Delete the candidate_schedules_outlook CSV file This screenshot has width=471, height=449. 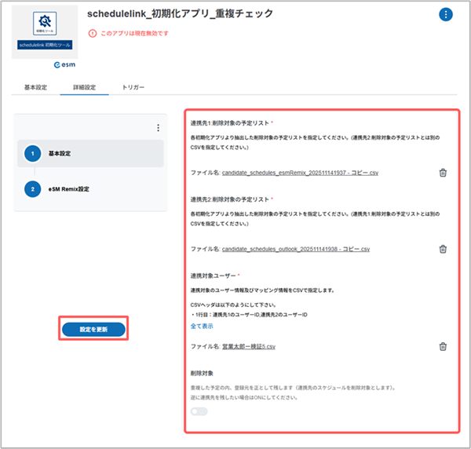tap(443, 249)
